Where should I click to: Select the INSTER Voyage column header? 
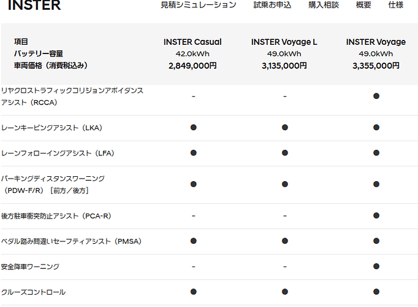376,42
